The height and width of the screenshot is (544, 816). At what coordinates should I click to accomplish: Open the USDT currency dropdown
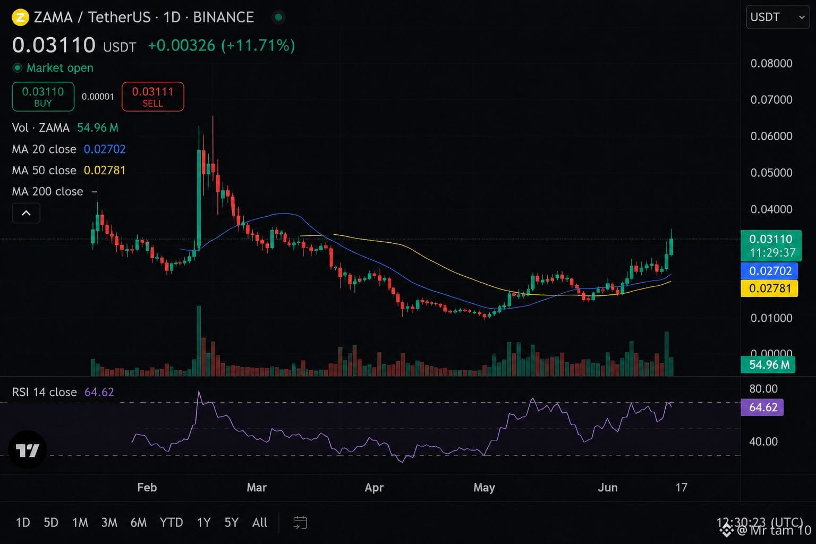(778, 17)
